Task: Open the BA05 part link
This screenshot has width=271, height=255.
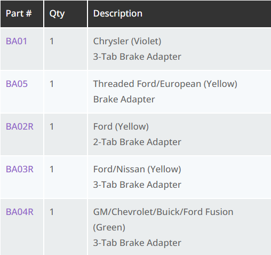Action: click(x=17, y=84)
